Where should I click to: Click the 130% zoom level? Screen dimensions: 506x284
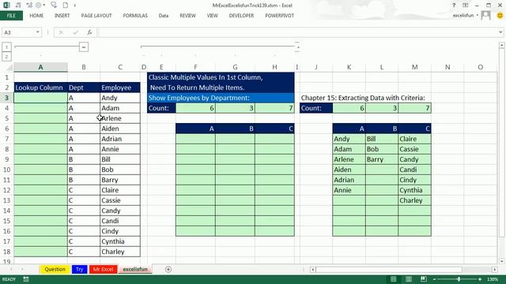(493, 279)
